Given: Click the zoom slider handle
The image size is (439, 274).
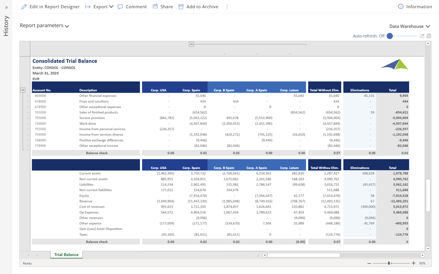Looking at the screenshot, I should pyautogui.click(x=389, y=263).
